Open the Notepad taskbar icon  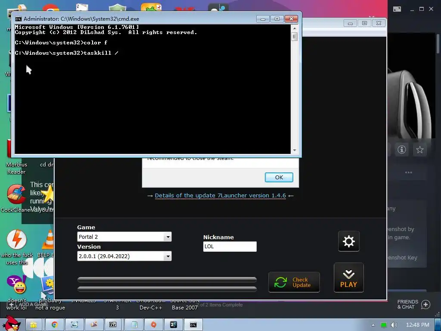point(134,325)
